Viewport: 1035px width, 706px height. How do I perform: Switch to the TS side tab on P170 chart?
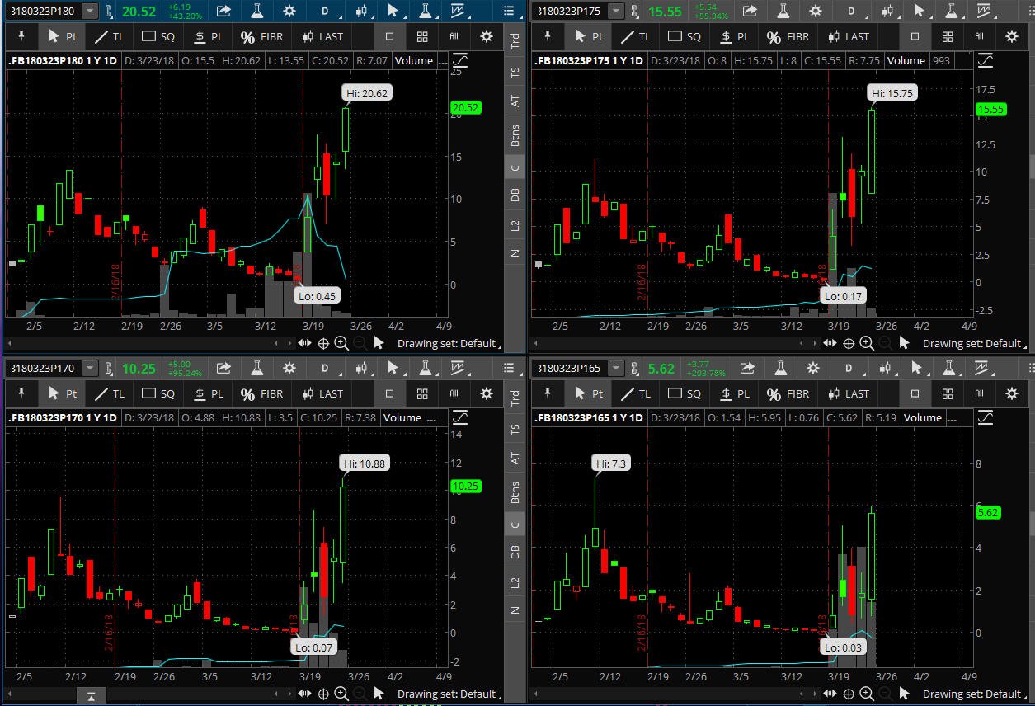pyautogui.click(x=515, y=429)
